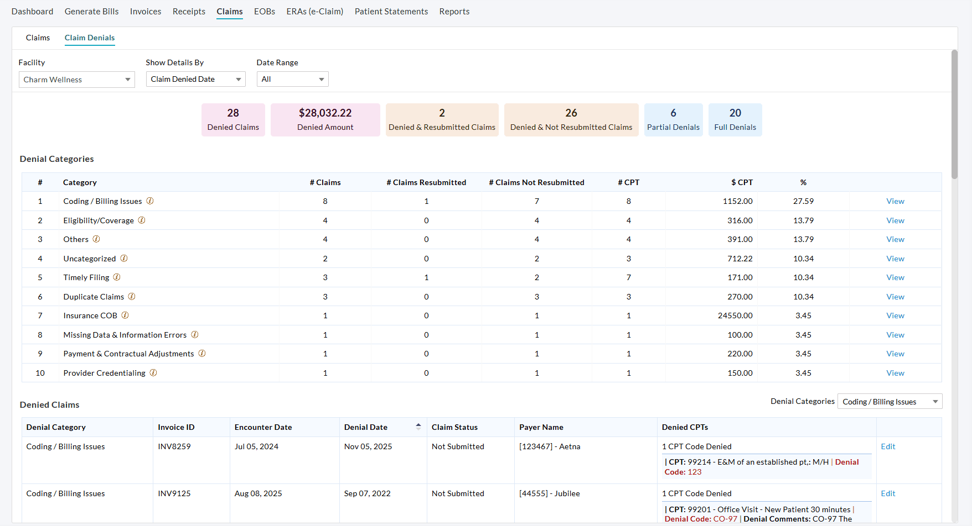Open the Reports section

(454, 11)
